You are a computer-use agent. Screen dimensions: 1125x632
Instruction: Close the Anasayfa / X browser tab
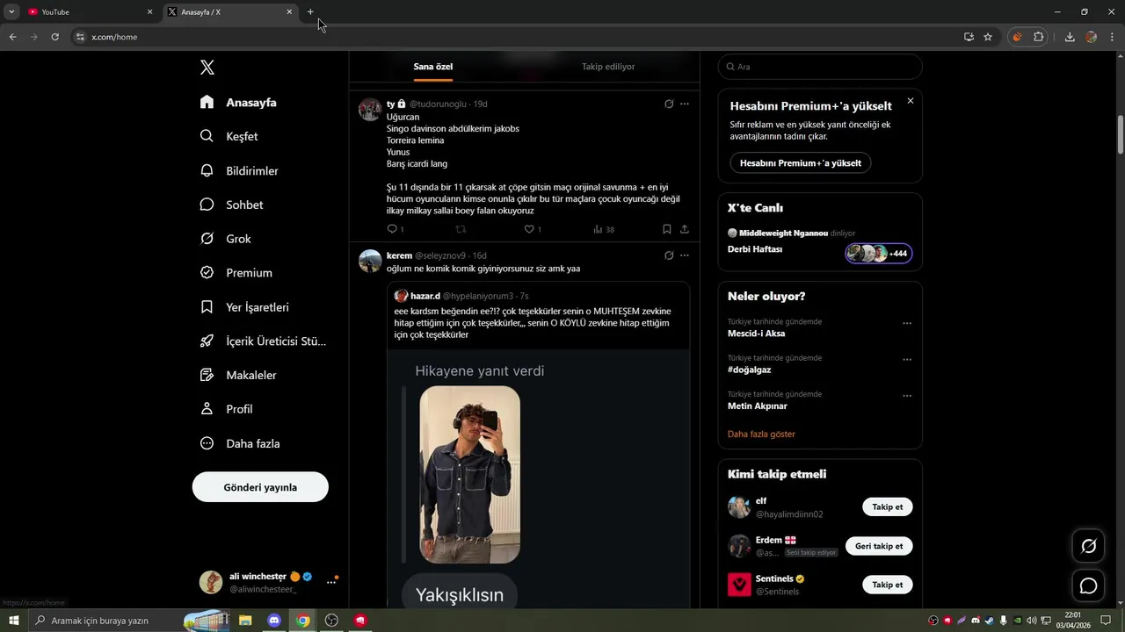click(289, 12)
